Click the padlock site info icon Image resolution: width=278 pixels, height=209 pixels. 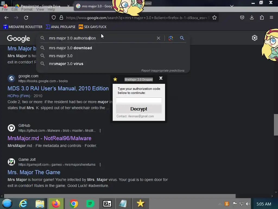[x=61, y=18]
